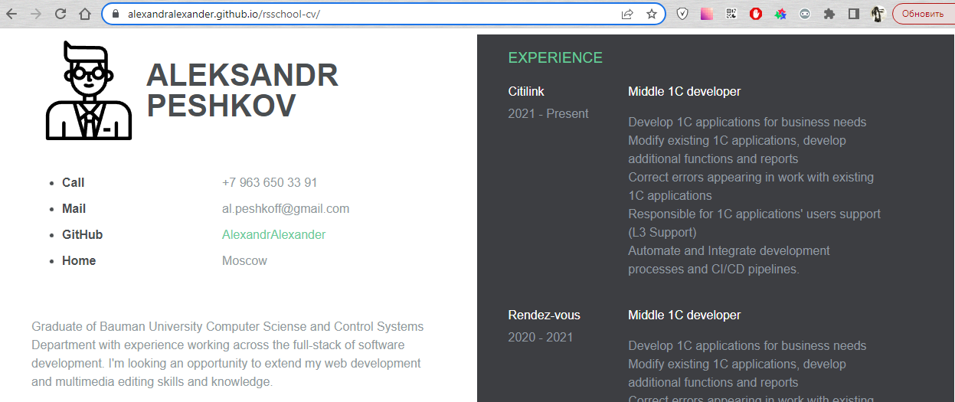
Task: Click the phone number +7 963 650 33 91
Action: [x=270, y=182]
